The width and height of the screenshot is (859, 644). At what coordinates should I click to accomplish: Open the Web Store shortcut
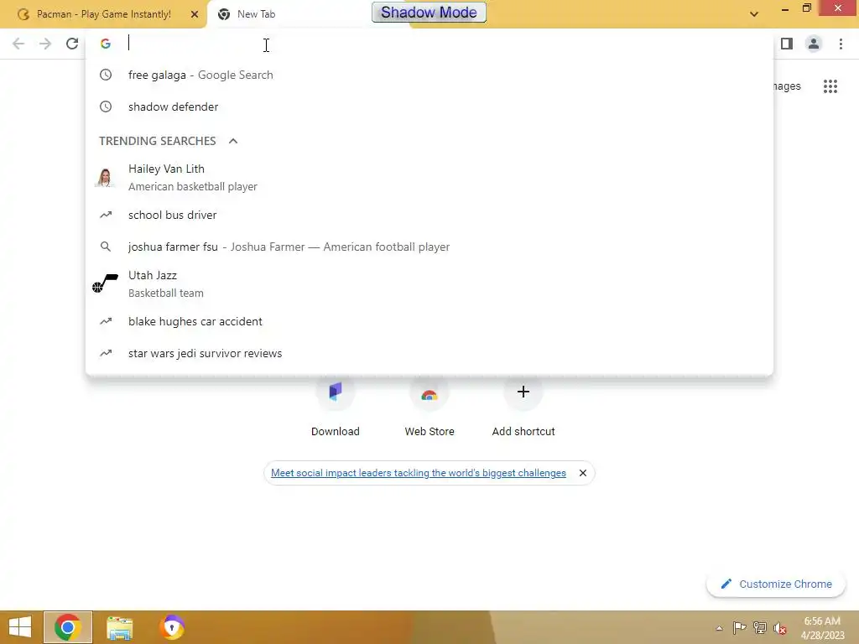429,407
